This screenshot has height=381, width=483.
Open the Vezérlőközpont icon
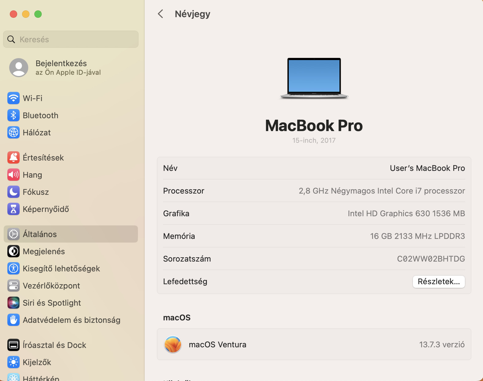(x=13, y=286)
